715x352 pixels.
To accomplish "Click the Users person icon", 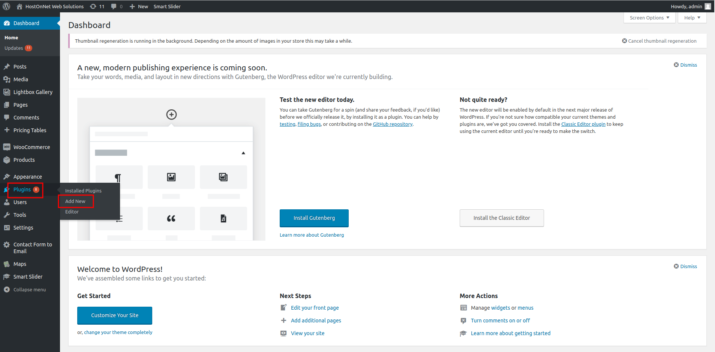I will pos(7,202).
